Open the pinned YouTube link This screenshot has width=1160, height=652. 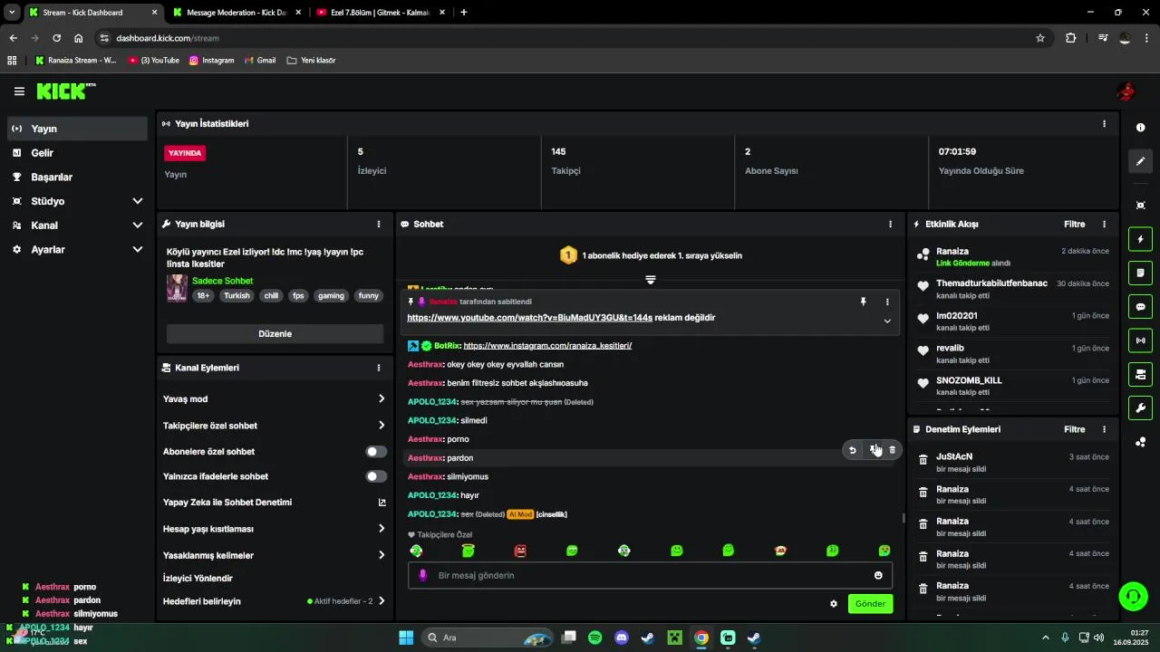click(x=530, y=318)
